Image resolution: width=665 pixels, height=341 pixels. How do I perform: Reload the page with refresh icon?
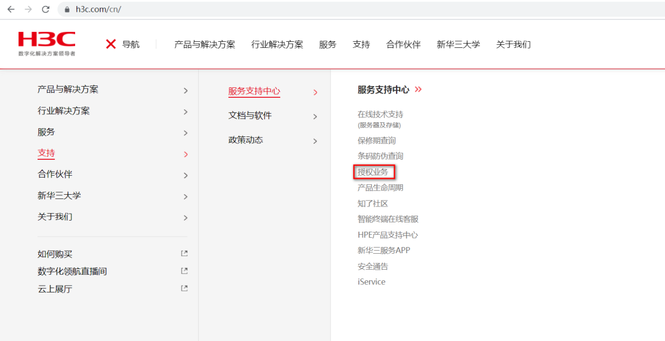pos(46,9)
